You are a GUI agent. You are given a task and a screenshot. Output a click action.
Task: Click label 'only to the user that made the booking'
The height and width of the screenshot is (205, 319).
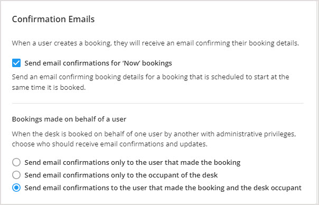(x=133, y=162)
